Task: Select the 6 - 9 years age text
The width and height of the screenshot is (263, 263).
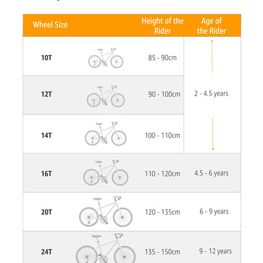Action: (x=214, y=212)
